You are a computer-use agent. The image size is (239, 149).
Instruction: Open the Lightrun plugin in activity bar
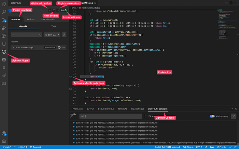[4, 52]
